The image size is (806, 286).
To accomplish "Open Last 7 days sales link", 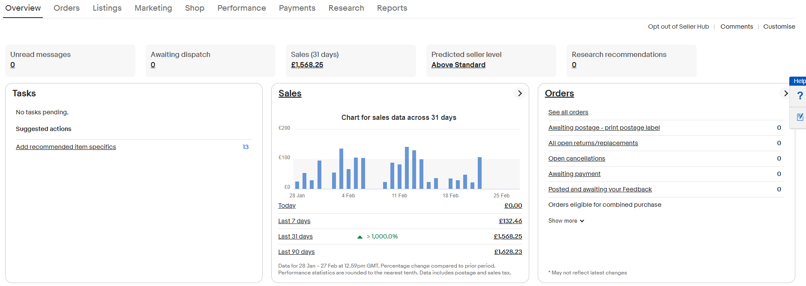I will click(294, 221).
